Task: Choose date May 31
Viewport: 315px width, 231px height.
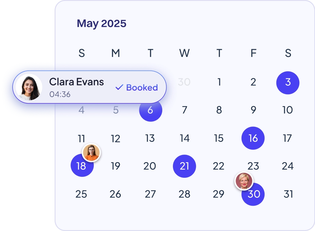Action: (x=288, y=194)
